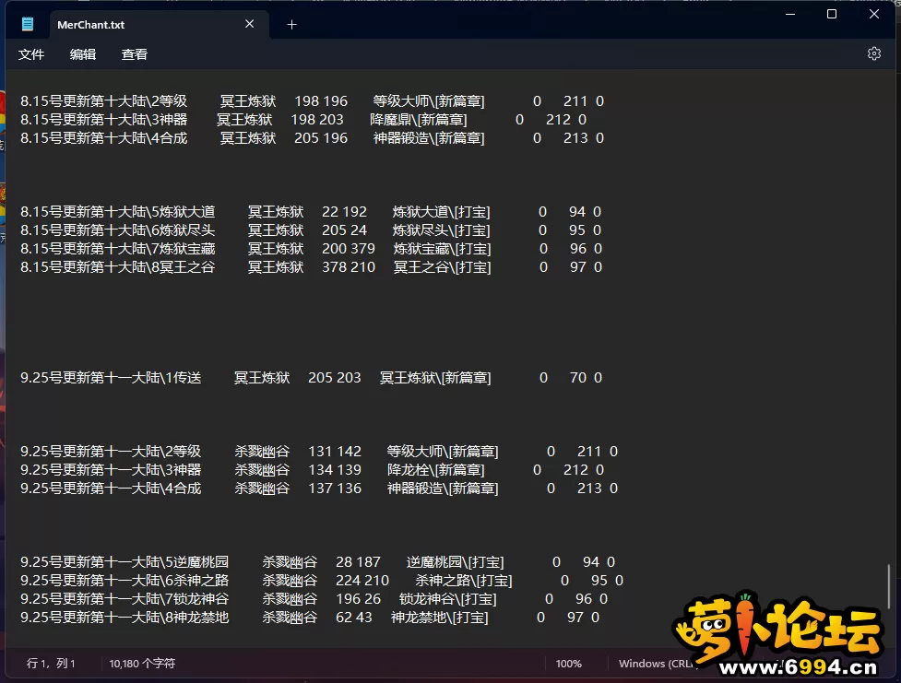
Task: Click text 9.25号更新第十一大陆\4合成
Action: [x=111, y=489]
